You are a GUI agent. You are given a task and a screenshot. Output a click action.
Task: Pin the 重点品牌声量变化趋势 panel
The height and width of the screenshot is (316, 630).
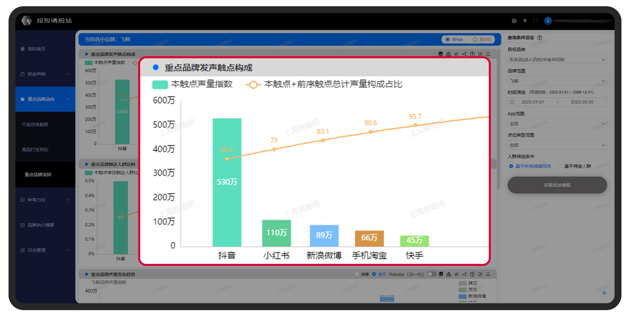pyautogui.click(x=456, y=274)
